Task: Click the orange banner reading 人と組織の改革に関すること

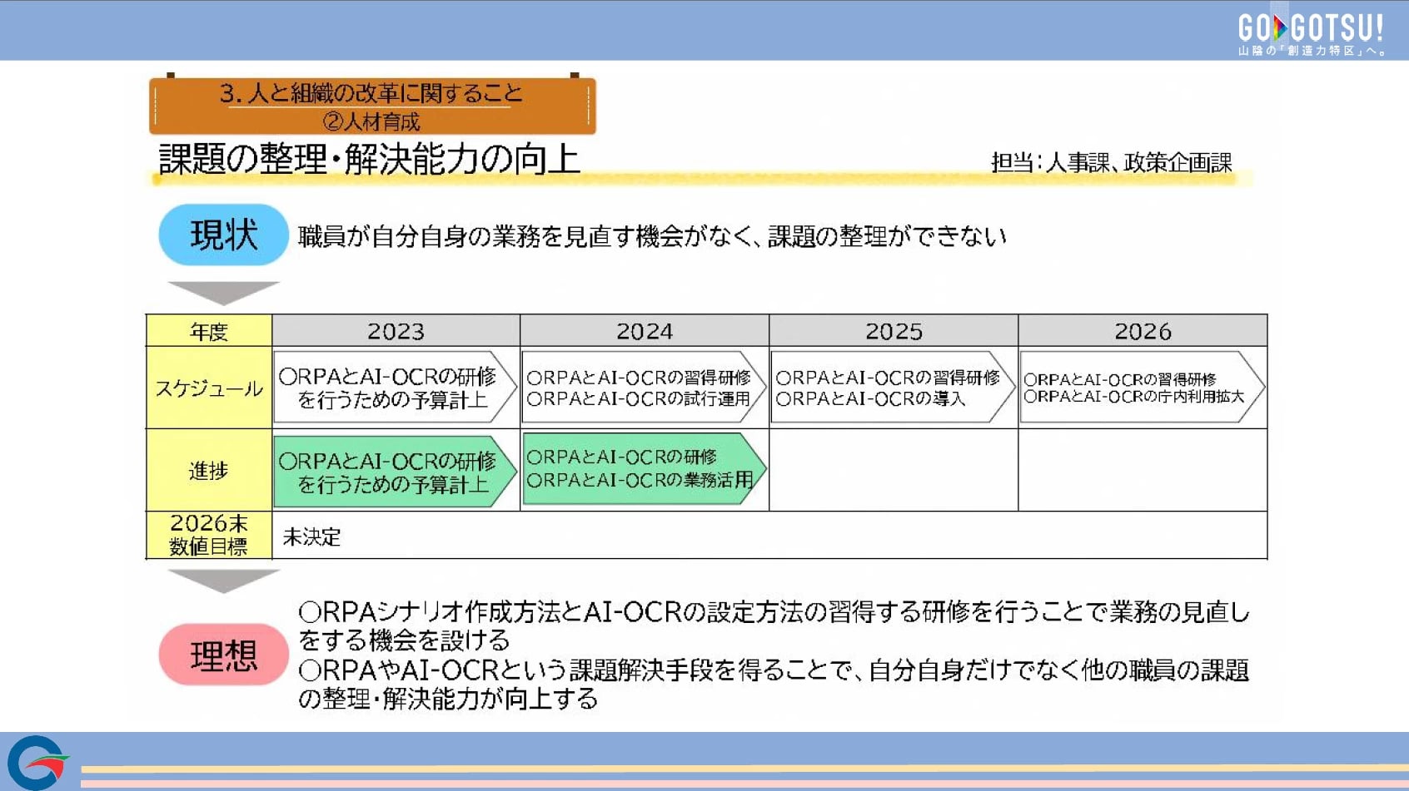Action: 372,105
